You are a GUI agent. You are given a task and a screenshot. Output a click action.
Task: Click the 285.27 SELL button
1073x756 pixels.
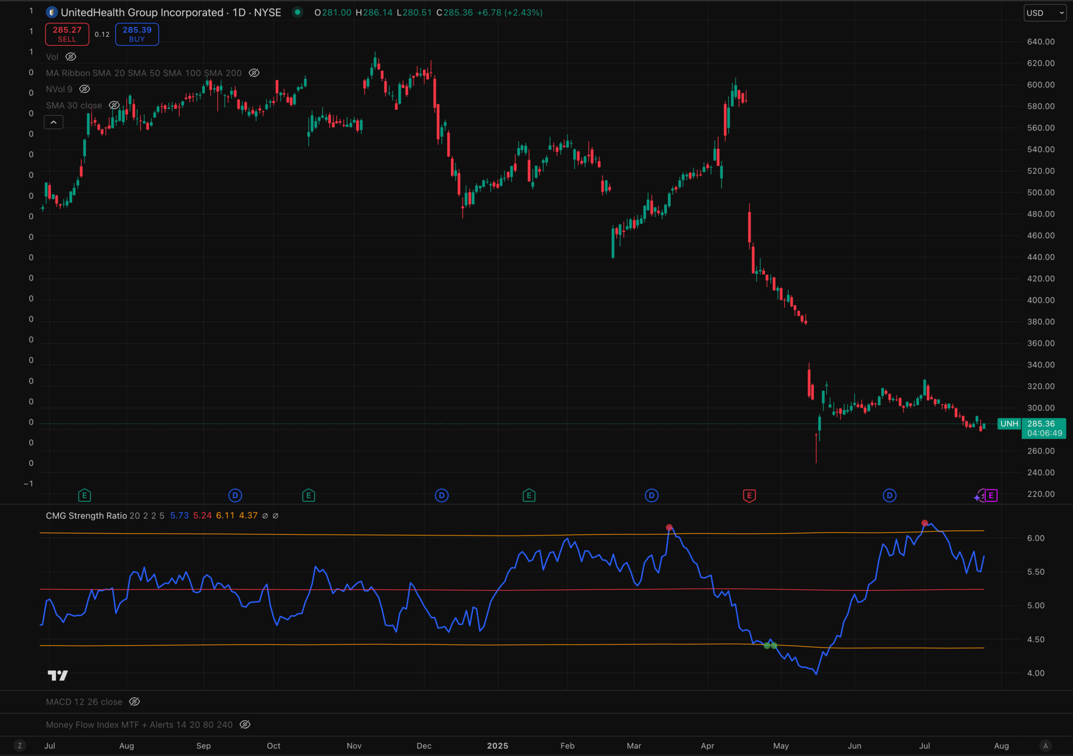pos(67,34)
